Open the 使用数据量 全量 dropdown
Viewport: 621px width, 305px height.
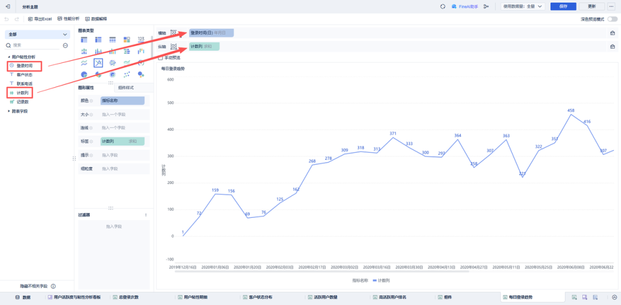click(x=523, y=6)
